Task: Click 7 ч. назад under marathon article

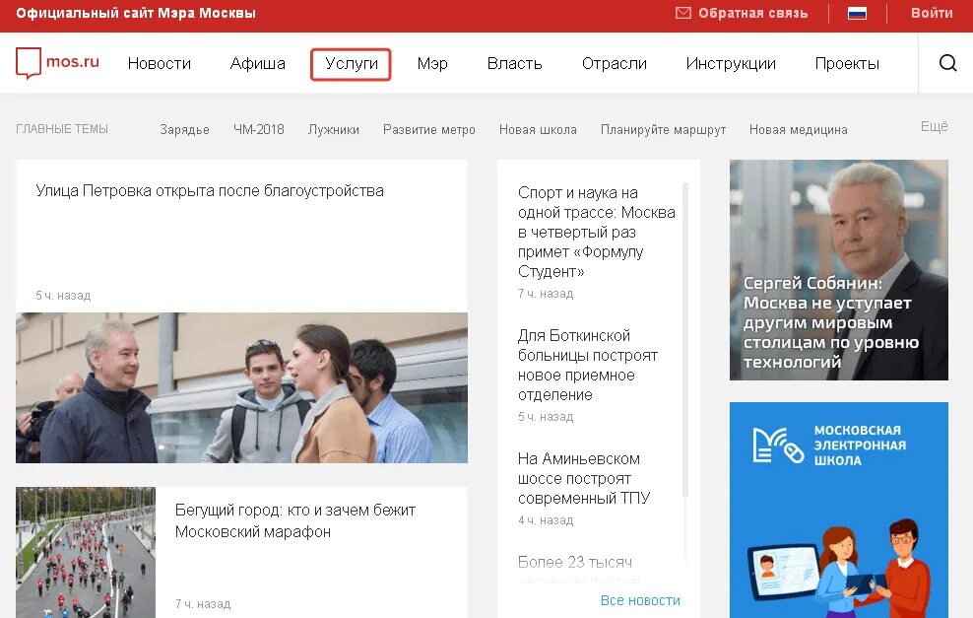Action: [x=203, y=604]
